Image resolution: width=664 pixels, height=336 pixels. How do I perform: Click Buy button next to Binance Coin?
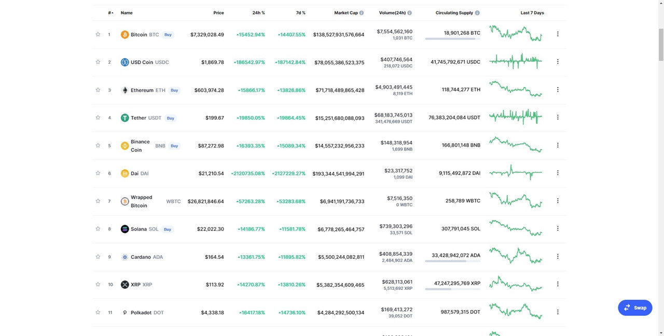click(174, 146)
